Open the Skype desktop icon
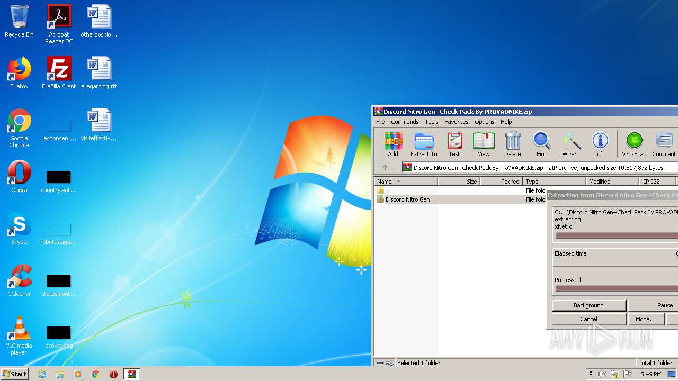 click(x=19, y=229)
